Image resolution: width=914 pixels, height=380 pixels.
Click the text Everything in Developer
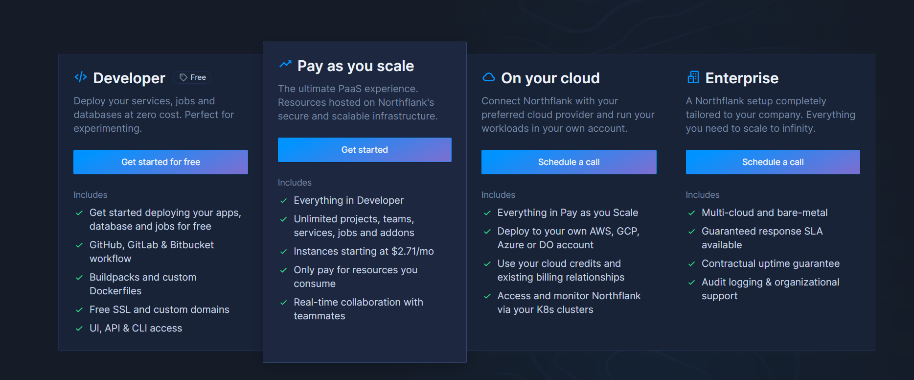point(348,200)
